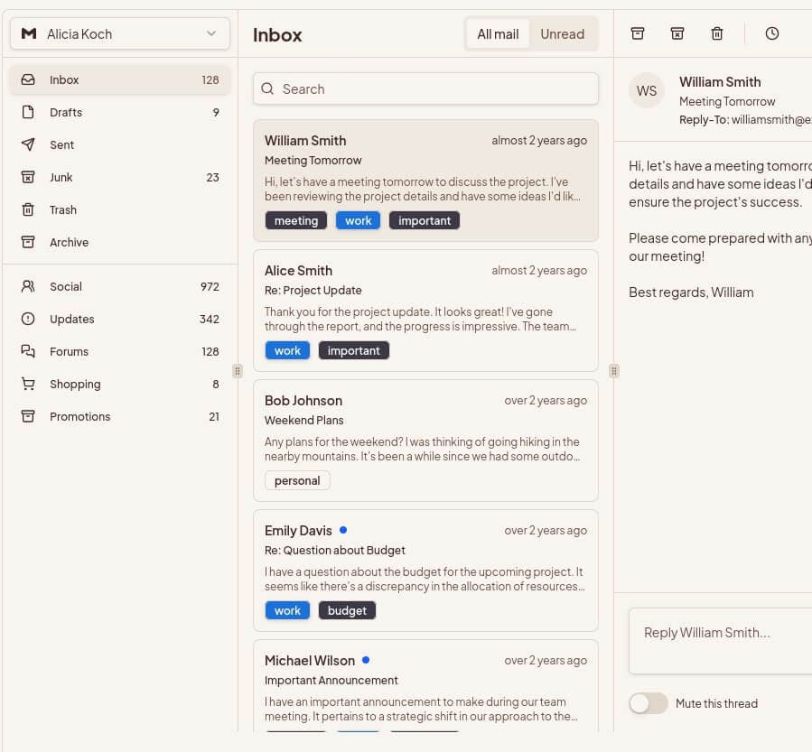Toggle the All mail view
Image resolution: width=812 pixels, height=752 pixels.
click(498, 33)
